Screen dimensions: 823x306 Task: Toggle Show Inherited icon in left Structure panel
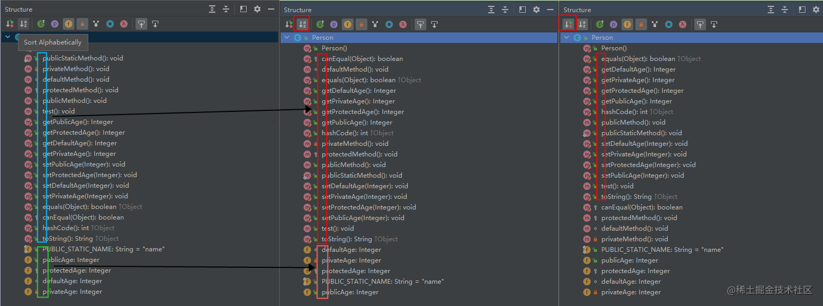(x=41, y=23)
